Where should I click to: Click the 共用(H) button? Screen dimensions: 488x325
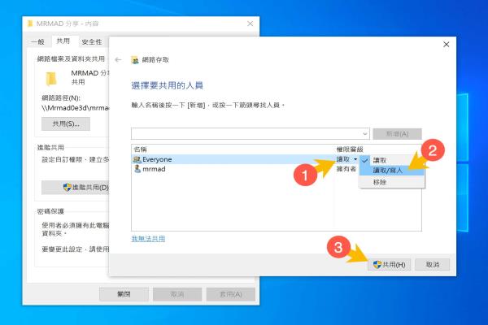[x=389, y=265]
